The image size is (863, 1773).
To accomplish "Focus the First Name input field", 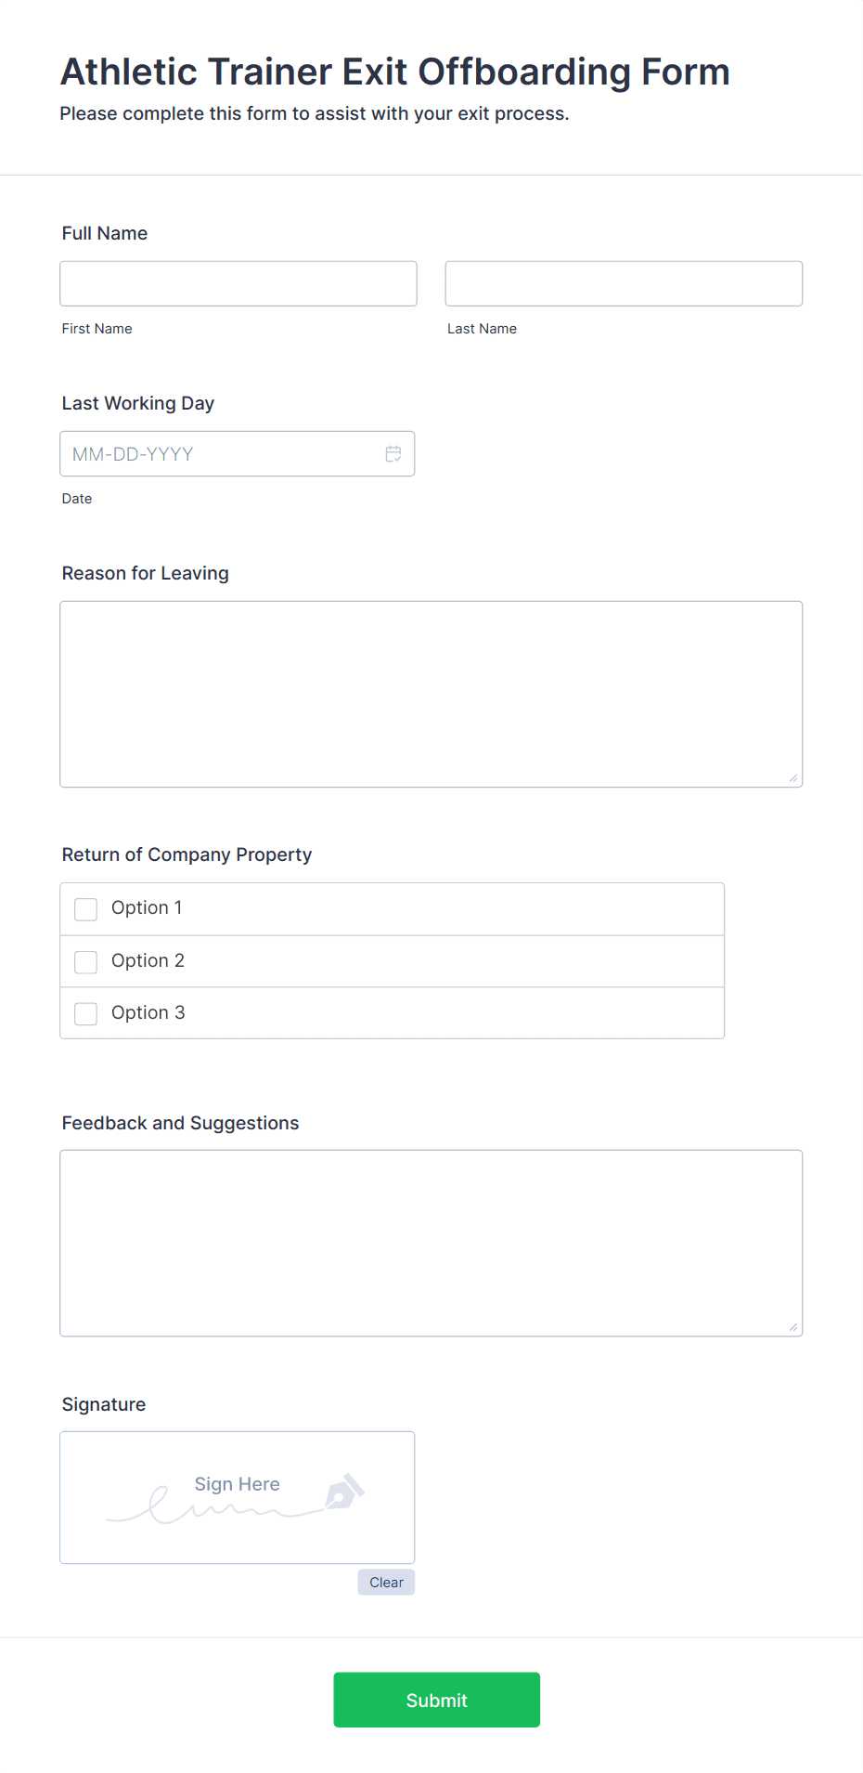I will click(x=238, y=283).
